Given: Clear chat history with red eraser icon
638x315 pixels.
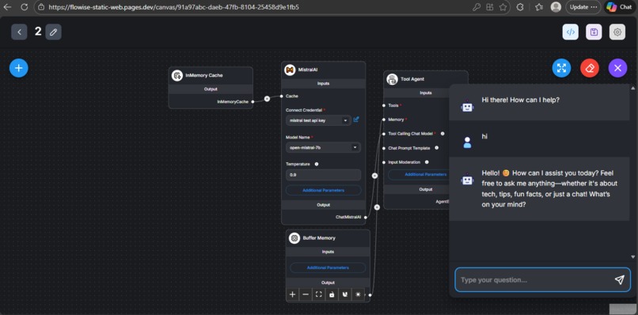Looking at the screenshot, I should (x=590, y=68).
